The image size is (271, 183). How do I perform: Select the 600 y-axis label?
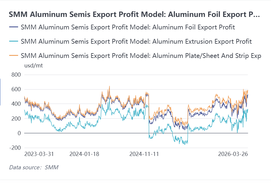(x=16, y=89)
